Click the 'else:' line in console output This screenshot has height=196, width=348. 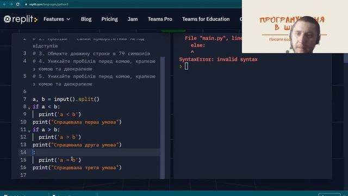(198, 45)
